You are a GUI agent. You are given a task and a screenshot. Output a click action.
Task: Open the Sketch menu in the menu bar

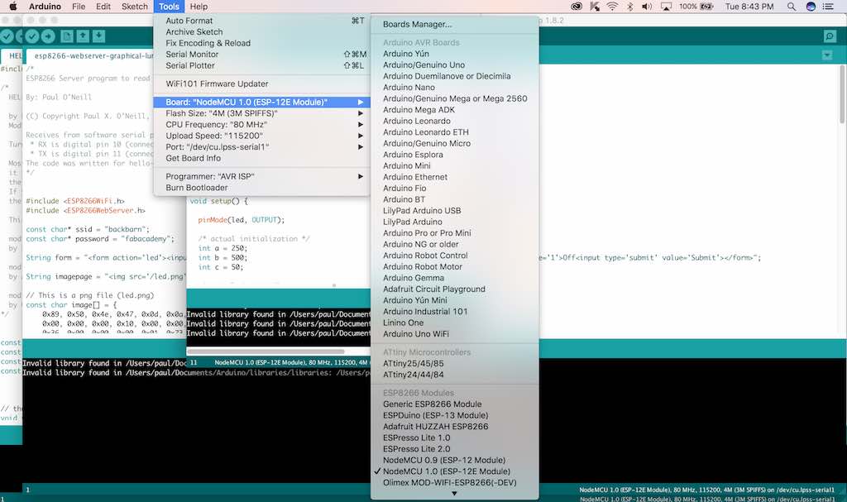click(135, 7)
